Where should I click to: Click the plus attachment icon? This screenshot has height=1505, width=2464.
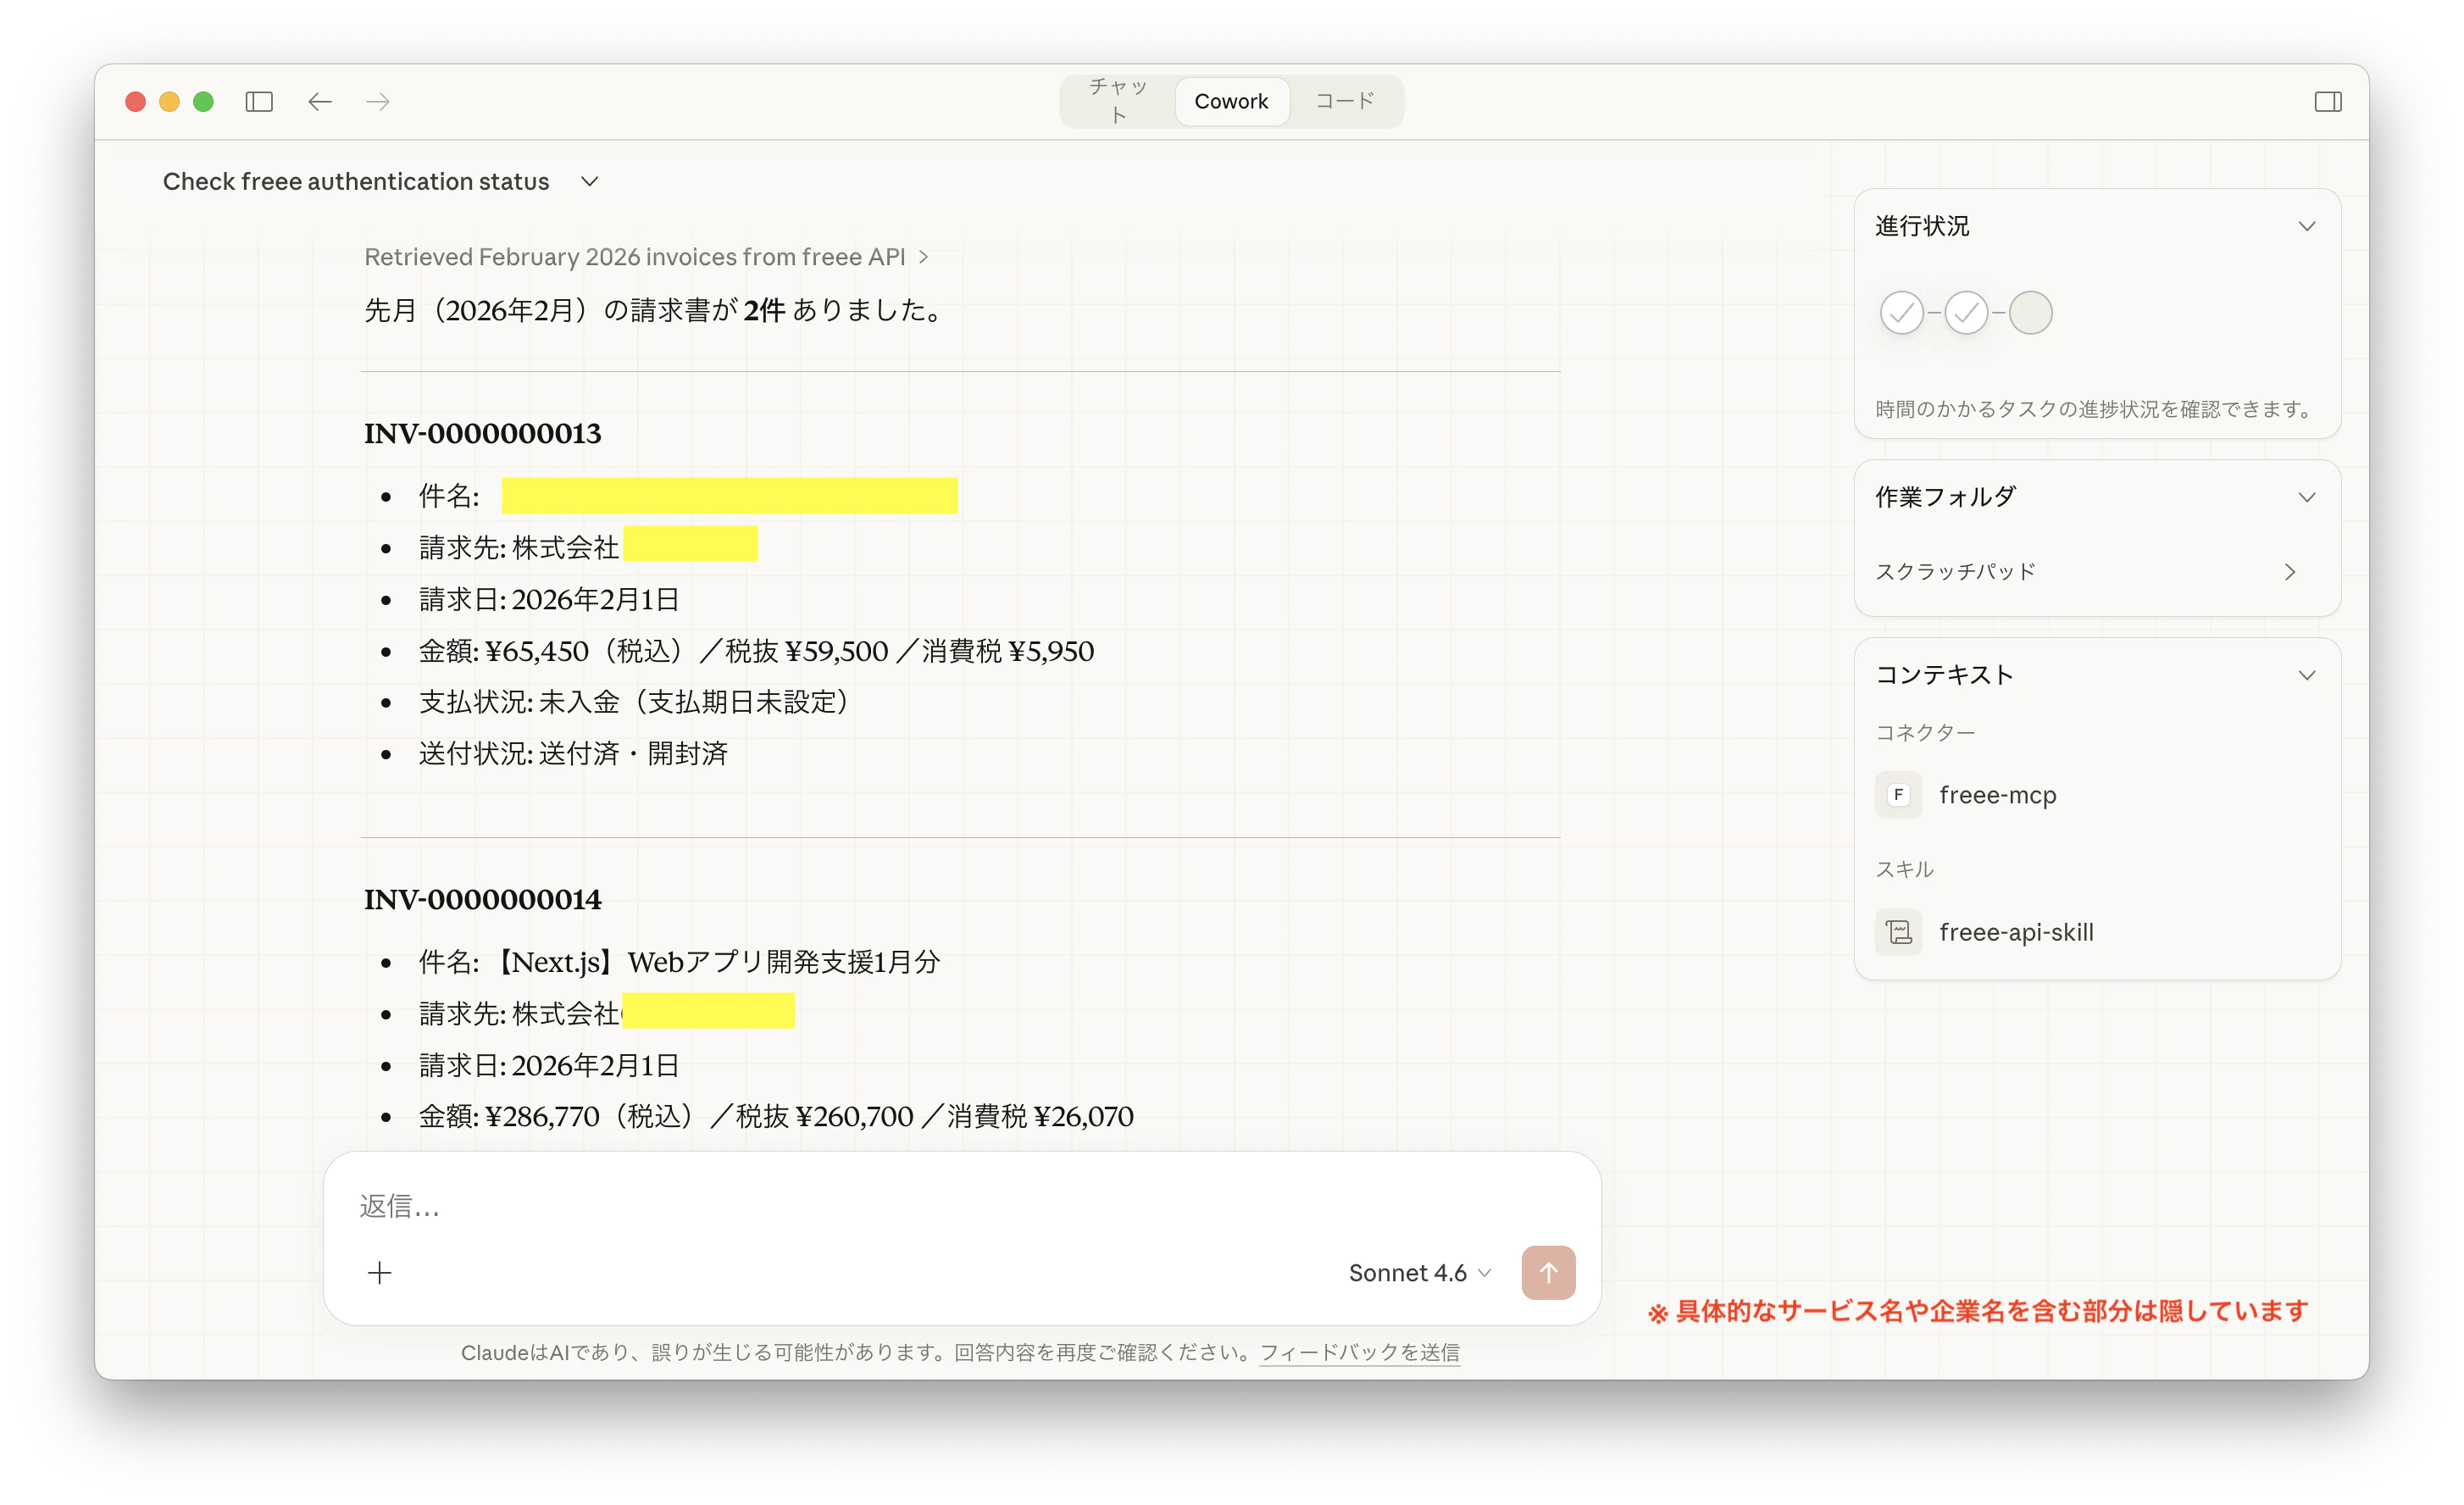(380, 1273)
